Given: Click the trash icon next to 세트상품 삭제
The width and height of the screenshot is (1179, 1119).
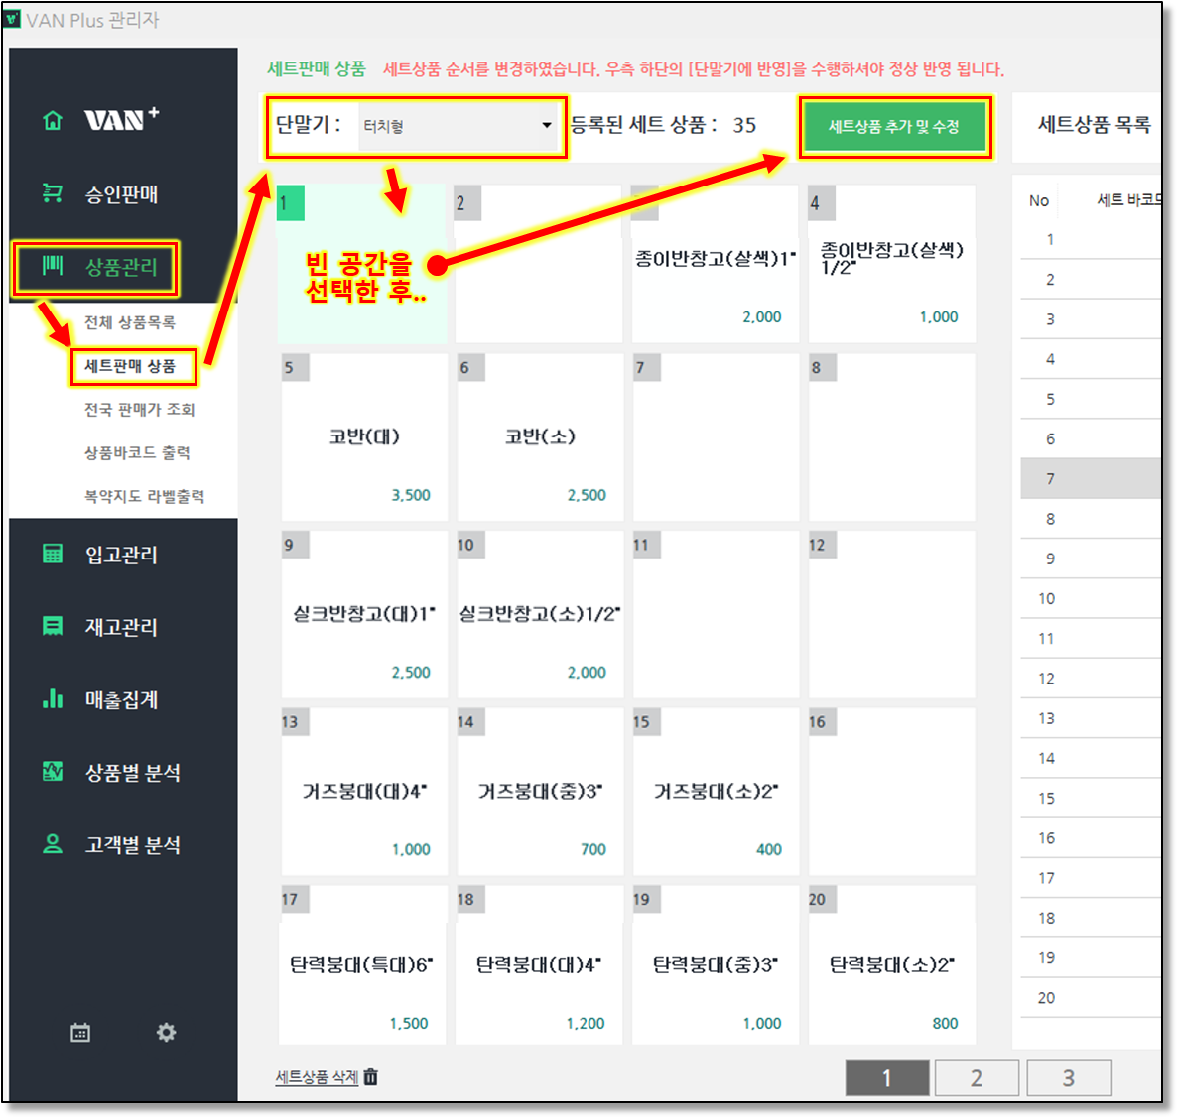Looking at the screenshot, I should [x=371, y=1077].
